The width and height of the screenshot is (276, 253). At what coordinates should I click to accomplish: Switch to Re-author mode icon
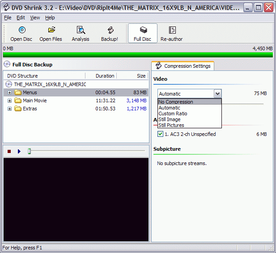[172, 31]
